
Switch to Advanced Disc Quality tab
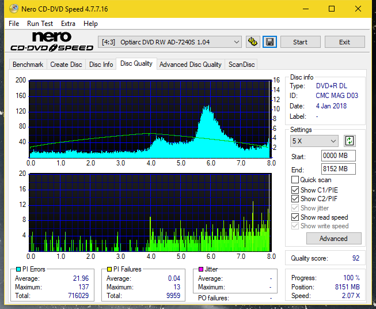click(191, 65)
